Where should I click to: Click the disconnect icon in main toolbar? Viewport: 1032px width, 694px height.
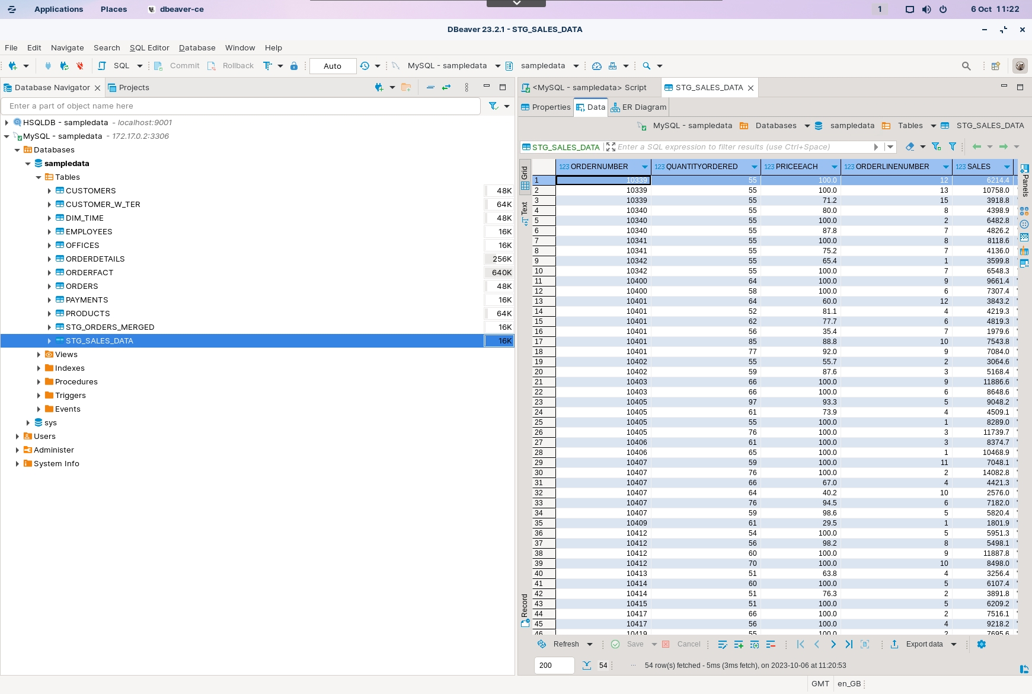point(80,66)
